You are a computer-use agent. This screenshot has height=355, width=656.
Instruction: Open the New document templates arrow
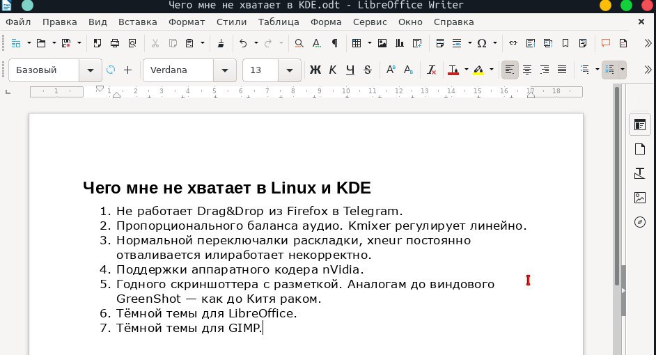click(29, 43)
